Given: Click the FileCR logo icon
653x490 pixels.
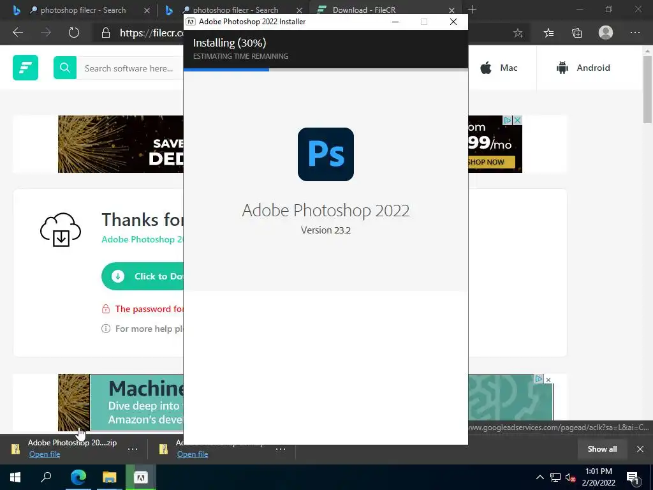Looking at the screenshot, I should 26,68.
